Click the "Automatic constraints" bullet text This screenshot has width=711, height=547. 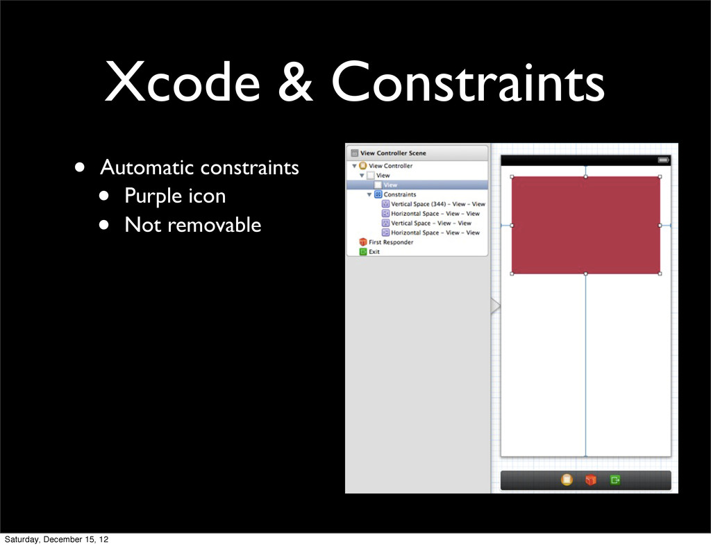click(199, 167)
